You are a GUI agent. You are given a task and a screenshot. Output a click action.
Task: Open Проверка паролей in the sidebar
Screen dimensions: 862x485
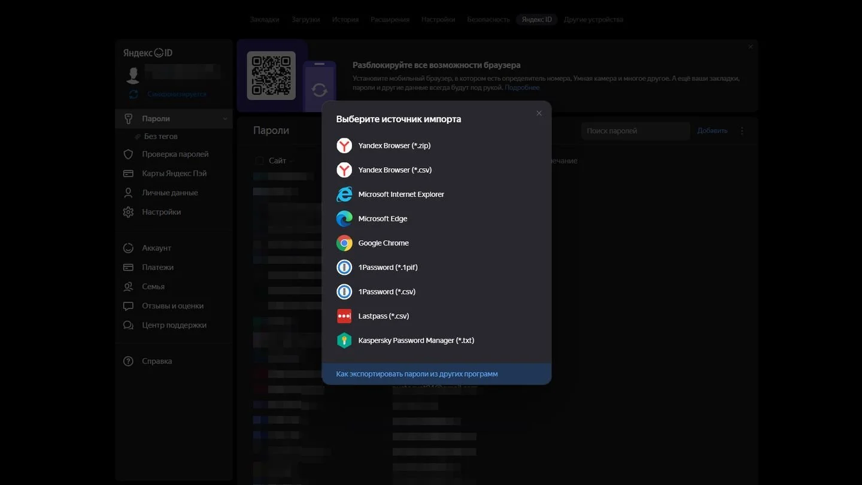pos(174,154)
